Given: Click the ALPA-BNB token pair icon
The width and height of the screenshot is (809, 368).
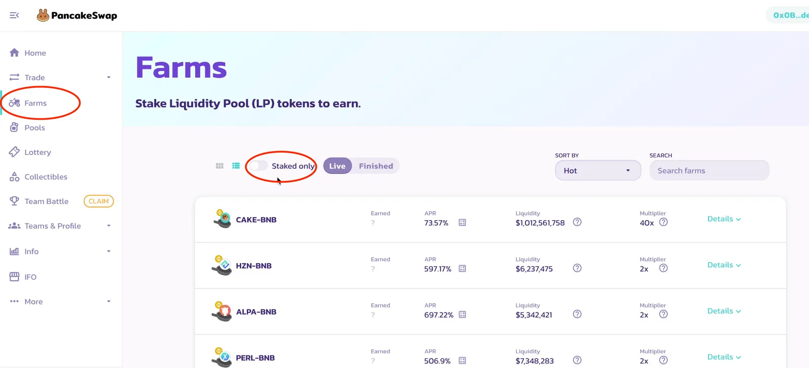Looking at the screenshot, I should click(x=221, y=311).
